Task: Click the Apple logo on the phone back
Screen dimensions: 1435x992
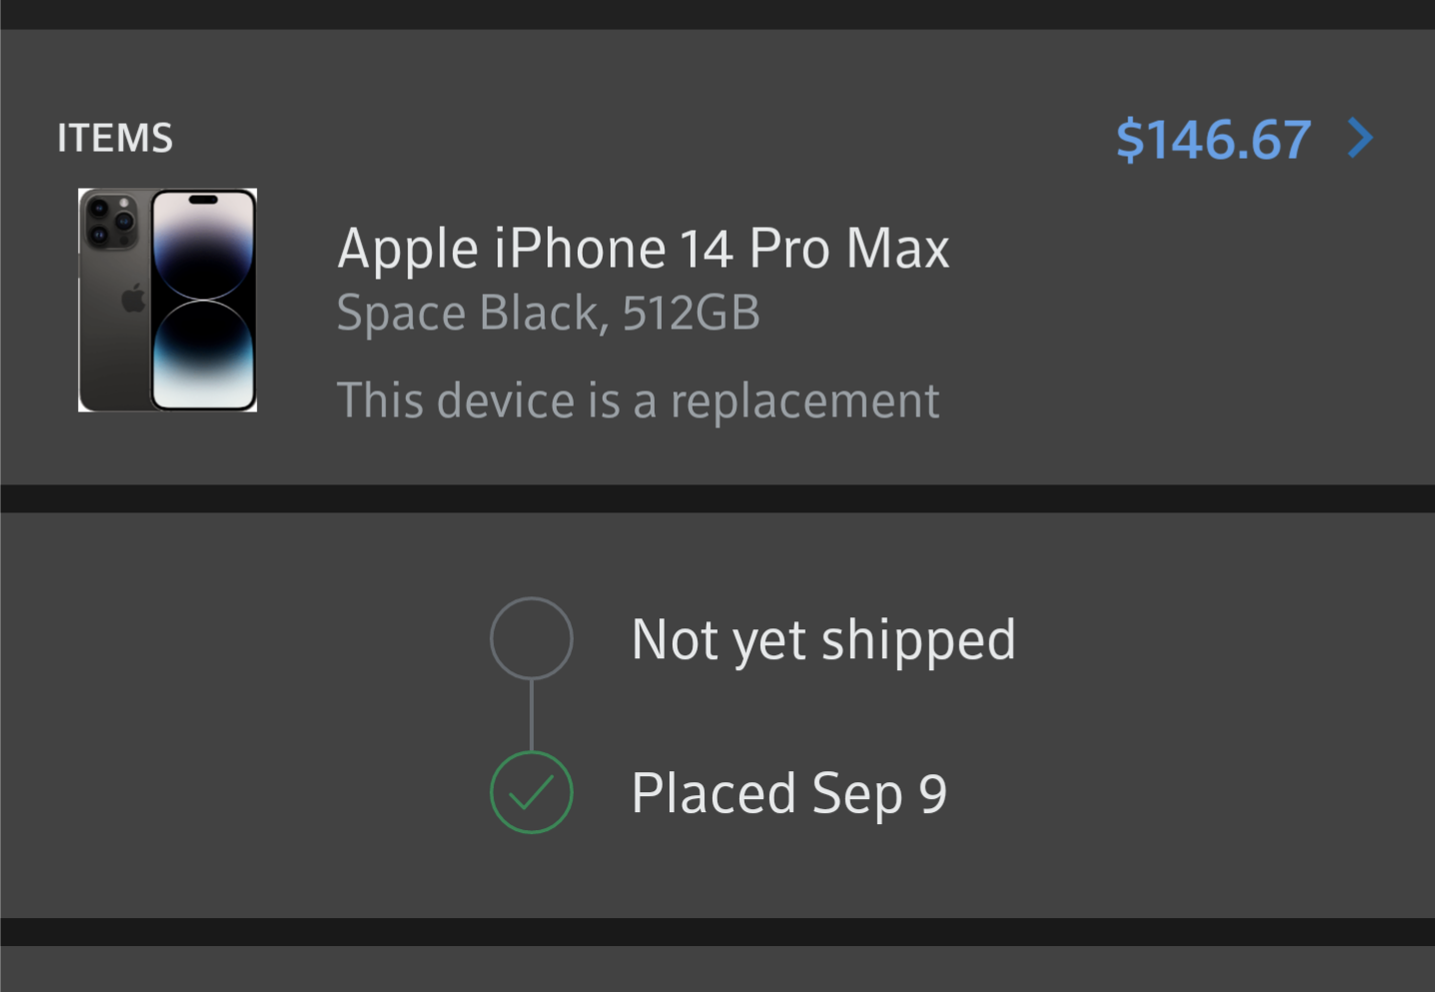Action: coord(133,298)
